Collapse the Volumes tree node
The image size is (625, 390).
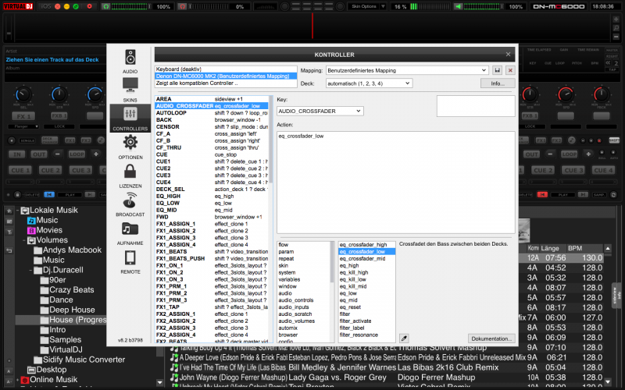pos(24,240)
